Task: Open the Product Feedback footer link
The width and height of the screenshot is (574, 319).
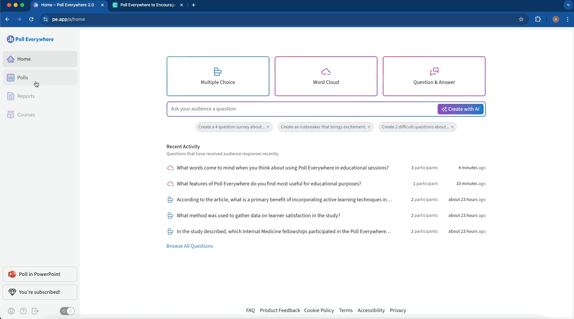Action: 280,310
